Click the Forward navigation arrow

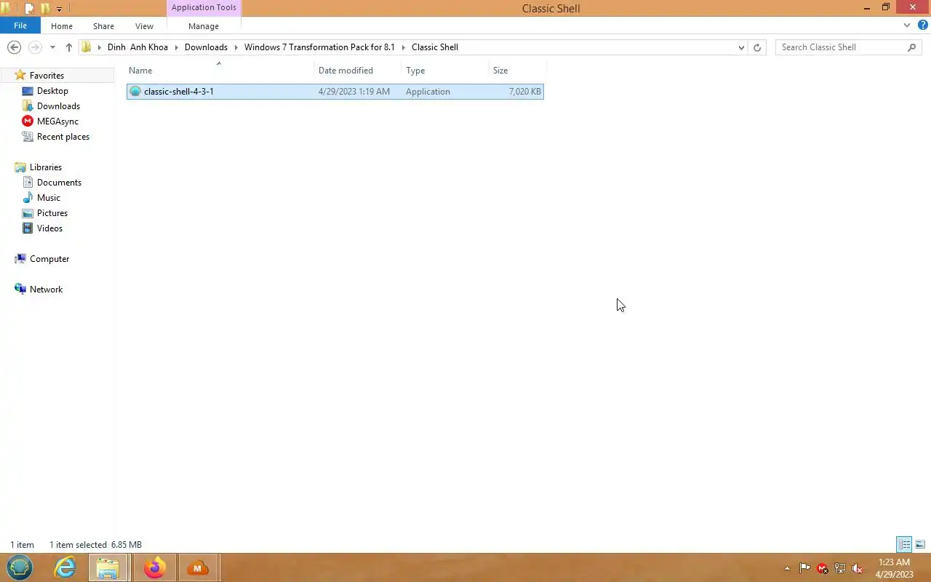[x=35, y=47]
